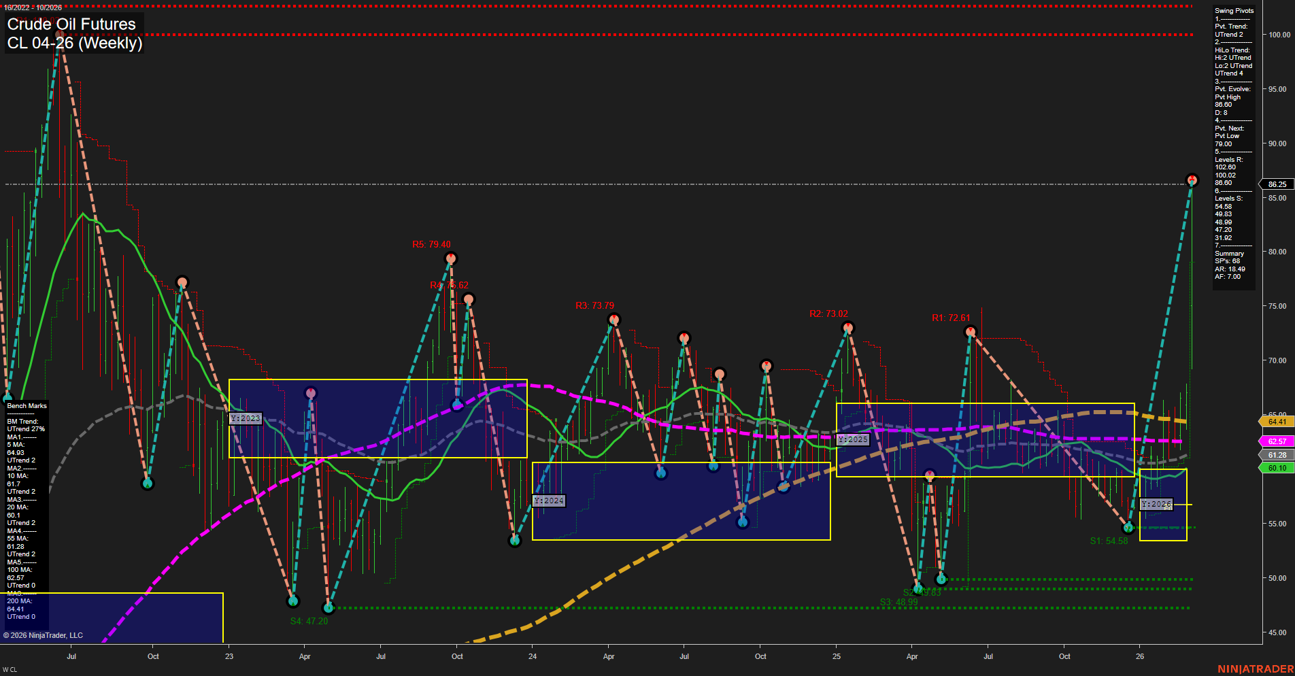Click the Crude Oil Futures chart title
Viewport: 1295px width, 676px height.
click(x=70, y=24)
